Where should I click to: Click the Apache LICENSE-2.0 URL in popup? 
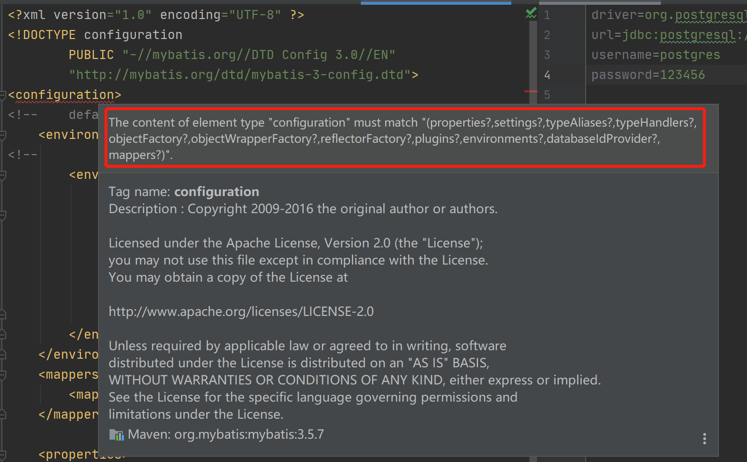pos(241,312)
